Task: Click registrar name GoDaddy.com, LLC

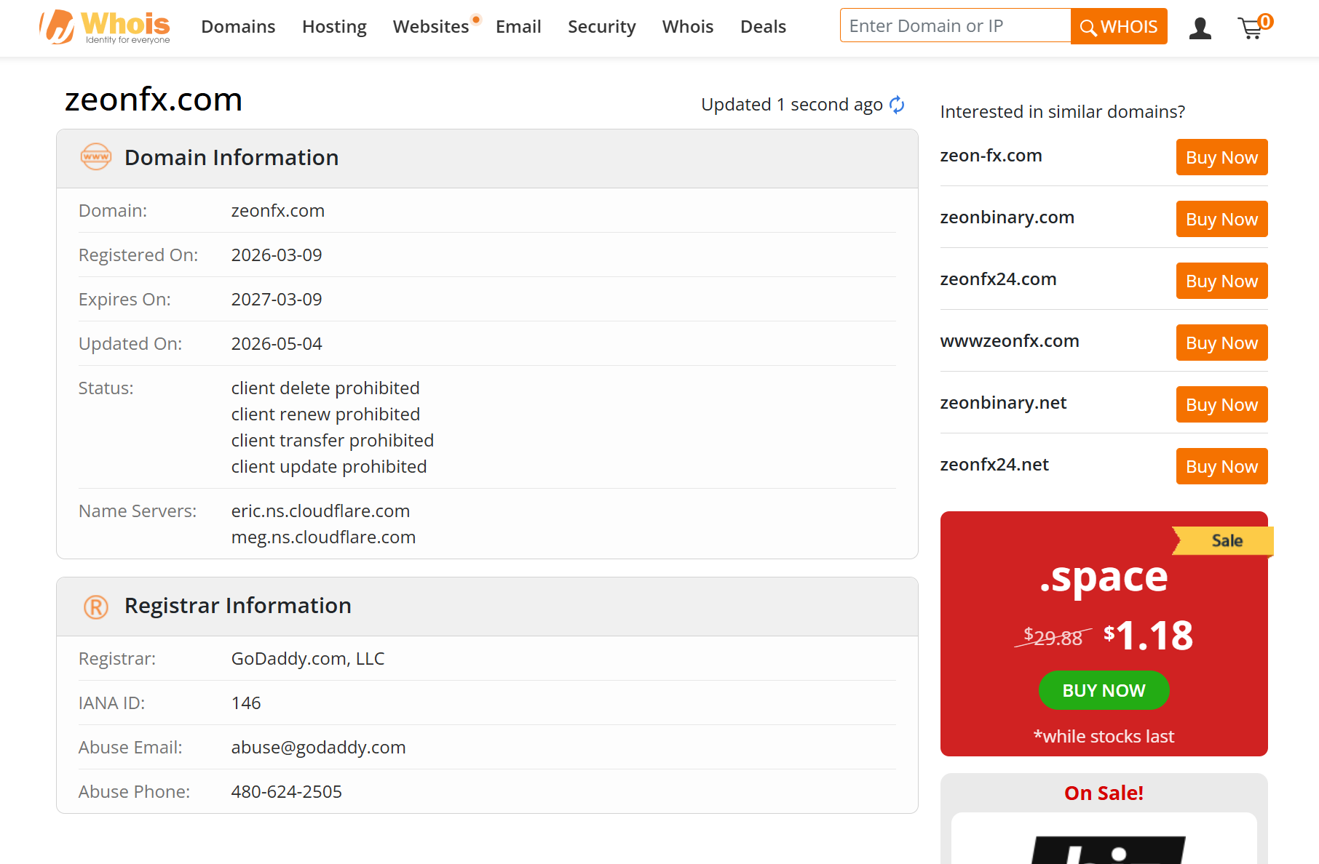Action: pos(308,659)
